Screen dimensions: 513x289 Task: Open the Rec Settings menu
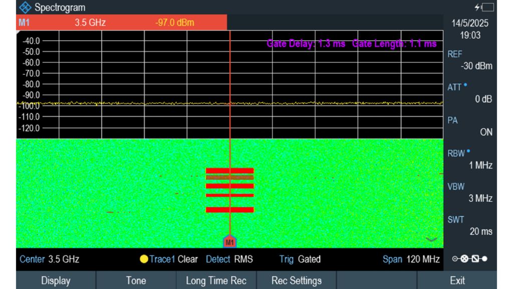tap(296, 280)
